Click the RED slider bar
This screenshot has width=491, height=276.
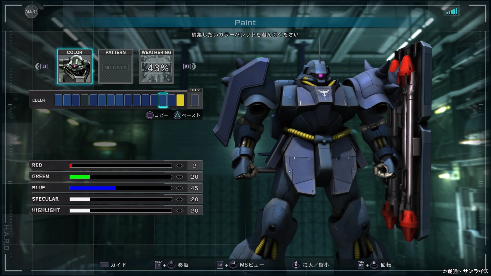[x=120, y=166]
